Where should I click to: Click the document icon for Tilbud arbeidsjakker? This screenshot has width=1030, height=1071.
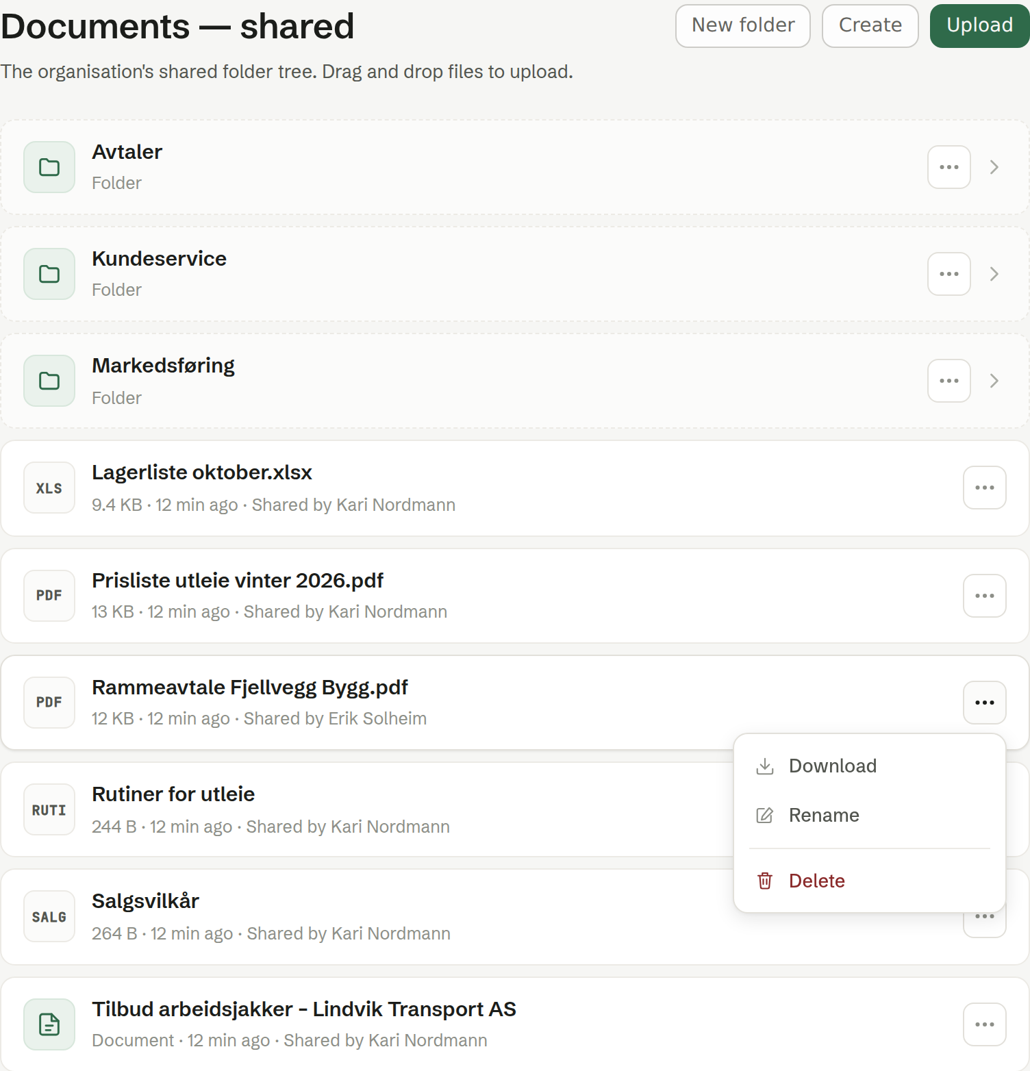[49, 1024]
